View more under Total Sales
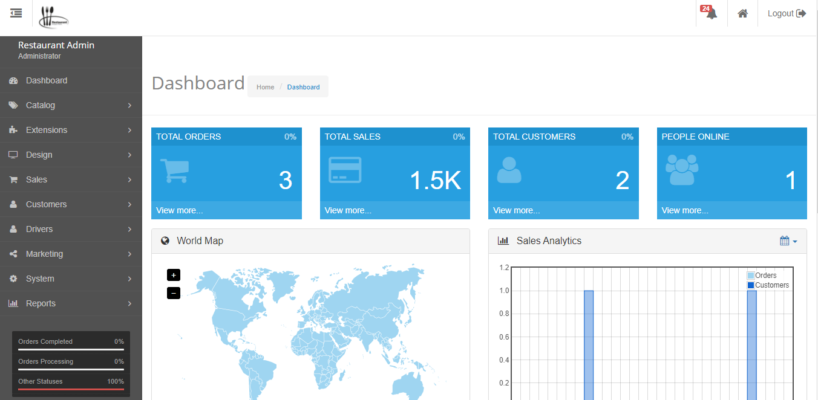The image size is (818, 400). pyautogui.click(x=348, y=210)
